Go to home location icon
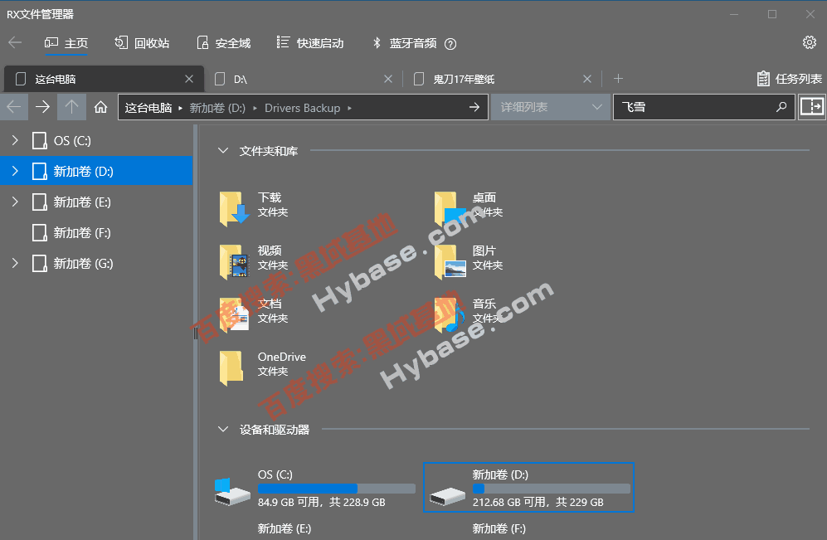 point(100,107)
